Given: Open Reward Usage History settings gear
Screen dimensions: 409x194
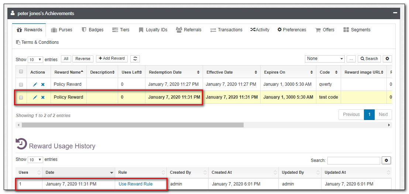Looking at the screenshot, I should tap(386, 161).
